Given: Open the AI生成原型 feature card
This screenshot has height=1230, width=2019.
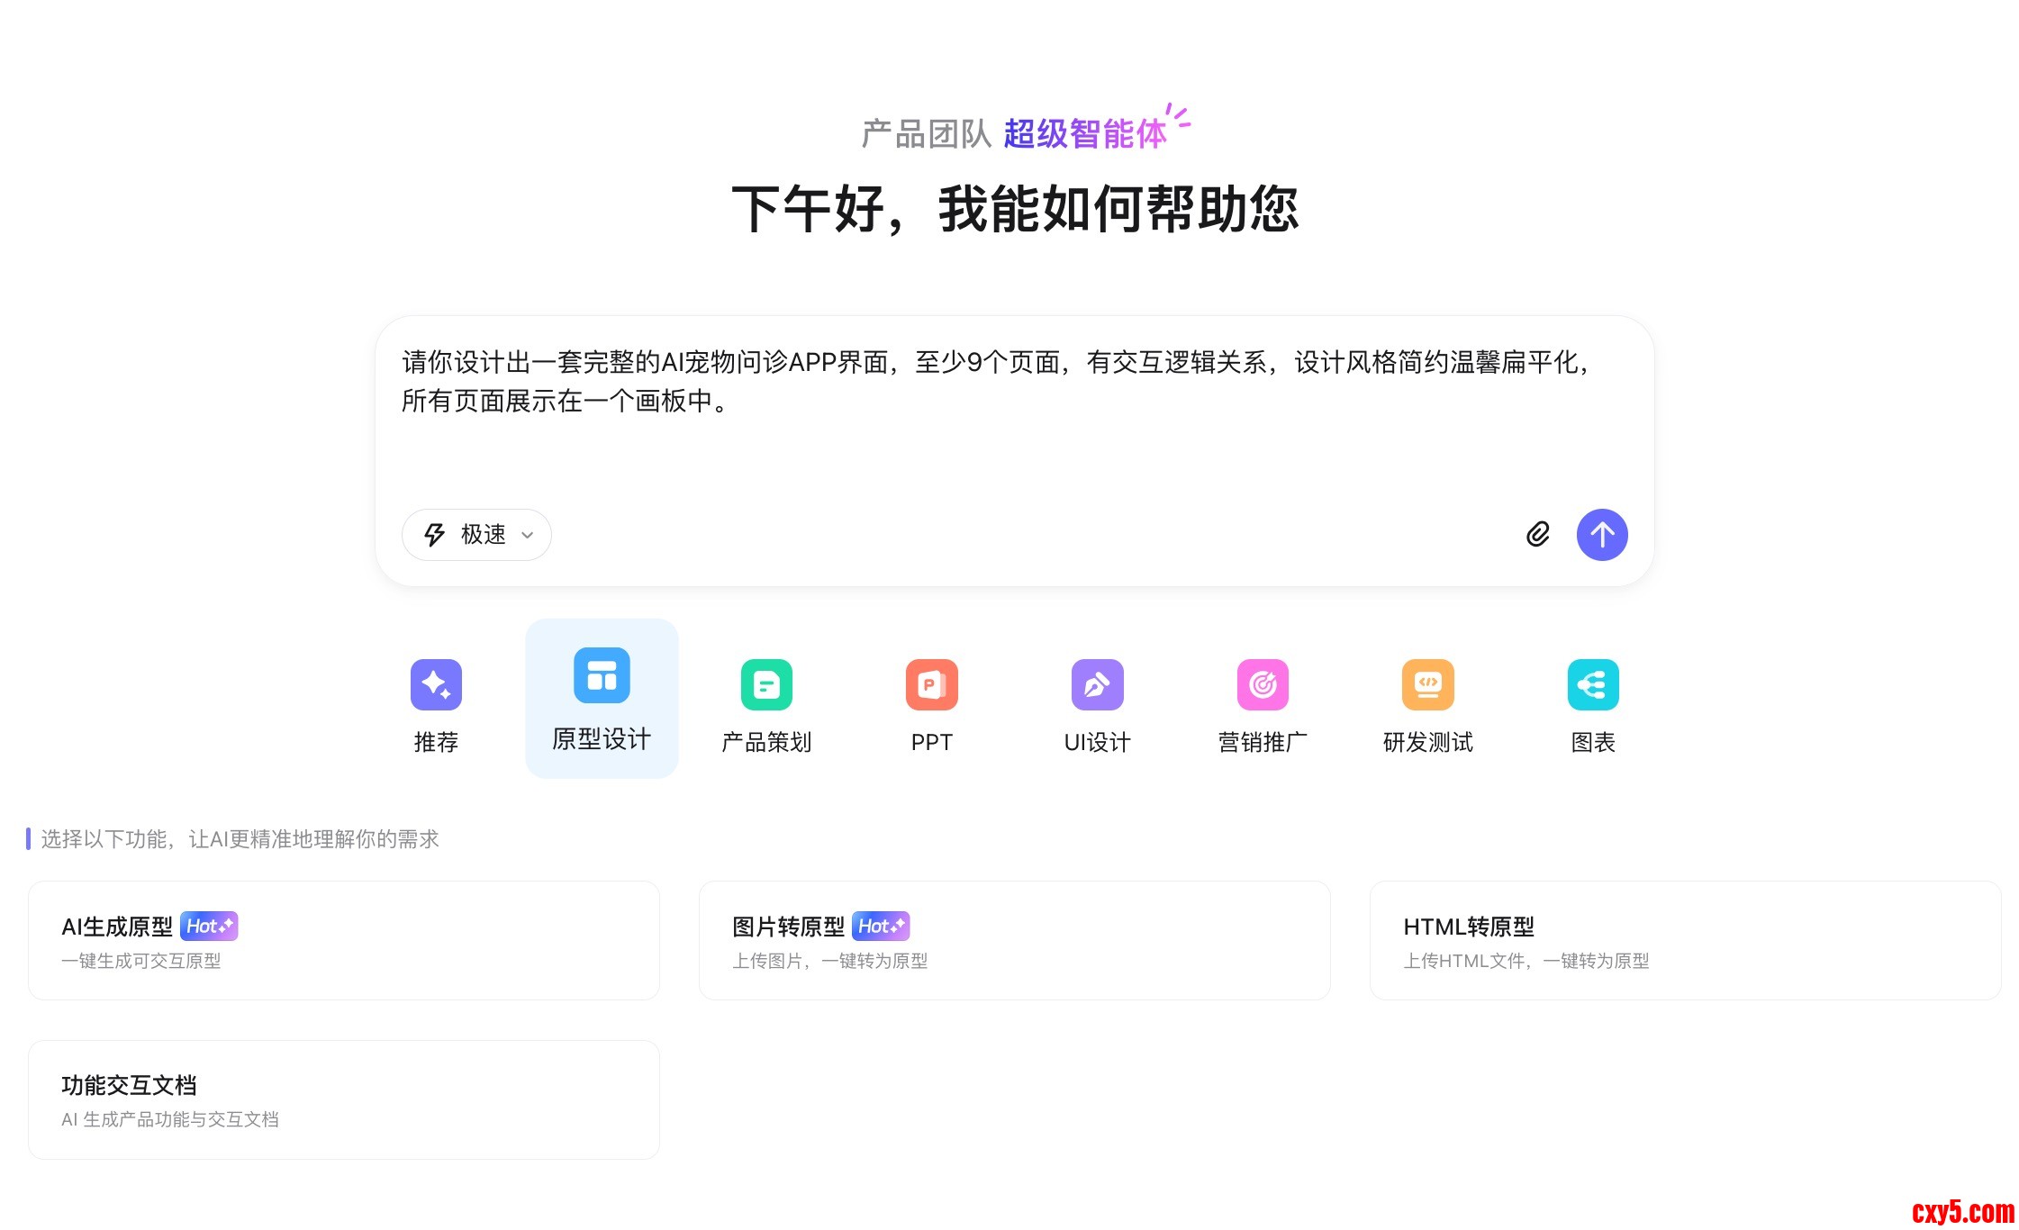Looking at the screenshot, I should 343,940.
